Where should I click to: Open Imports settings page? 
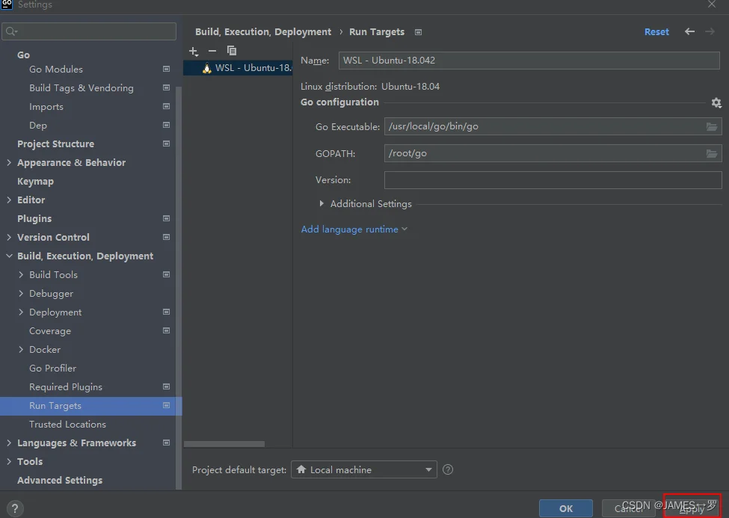coord(46,106)
